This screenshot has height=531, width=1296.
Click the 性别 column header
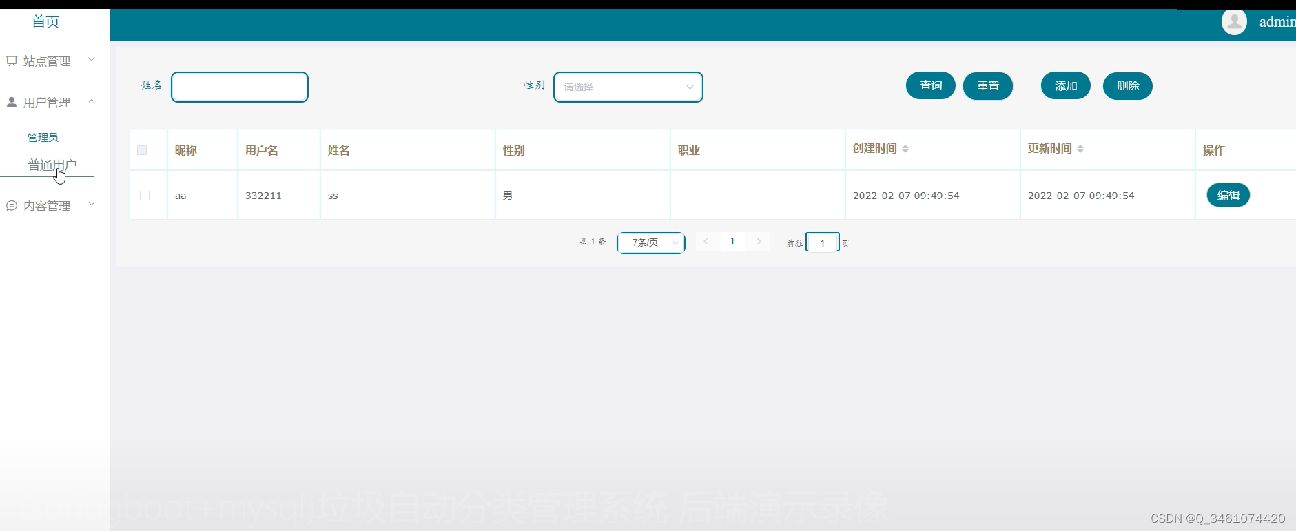(x=514, y=150)
